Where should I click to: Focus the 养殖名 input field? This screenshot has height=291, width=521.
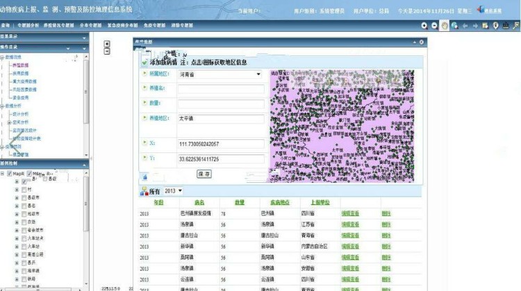(x=222, y=89)
